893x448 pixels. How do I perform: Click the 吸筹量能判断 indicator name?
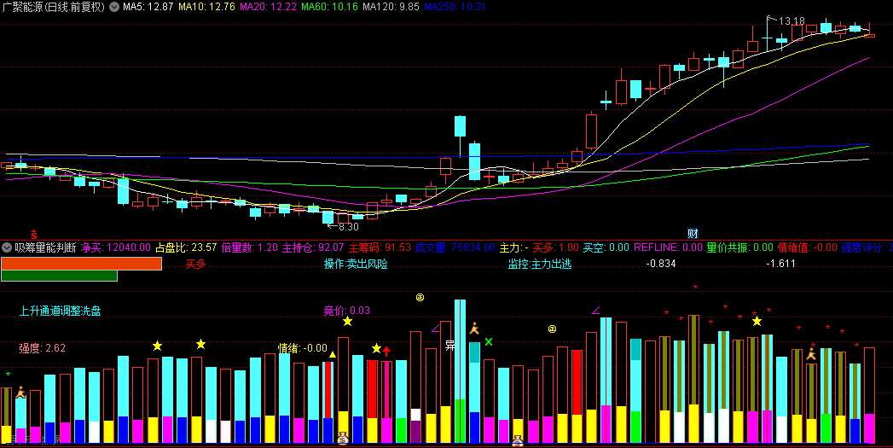point(45,247)
